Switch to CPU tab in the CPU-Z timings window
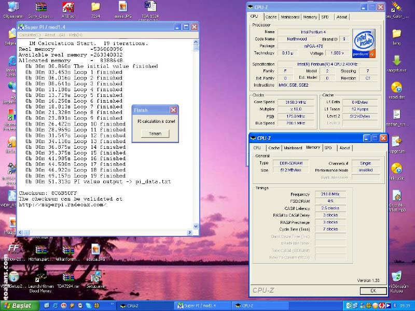The width and height of the screenshot is (415, 311). tap(257, 148)
